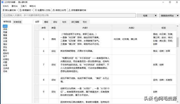Screen dimensions: 180x104
Task: Open dropdown arrow next to 搜索政府网站
Action: click(178, 15)
